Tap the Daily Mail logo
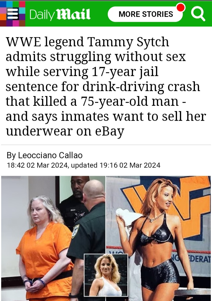Viewport: 212px width, 301px height. [x=60, y=14]
